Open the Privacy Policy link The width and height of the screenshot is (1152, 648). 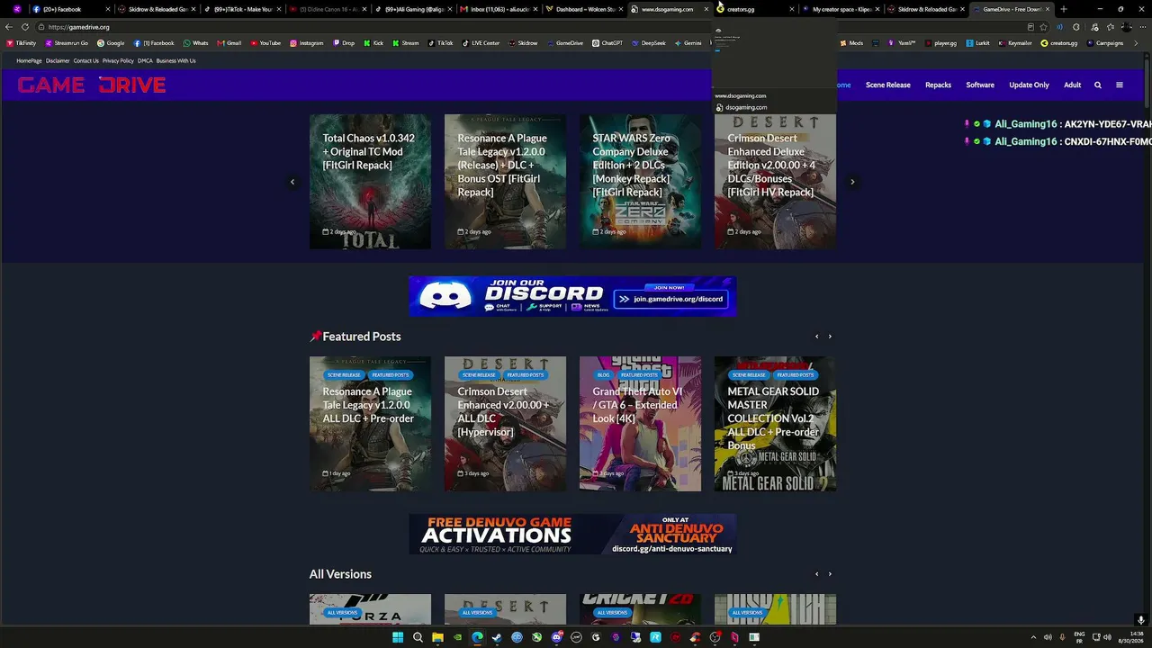[x=118, y=61]
